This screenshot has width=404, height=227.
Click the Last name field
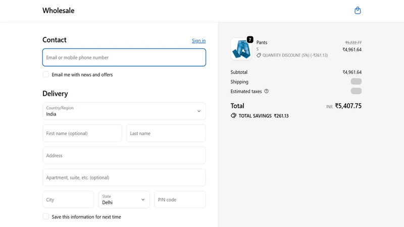(x=166, y=133)
